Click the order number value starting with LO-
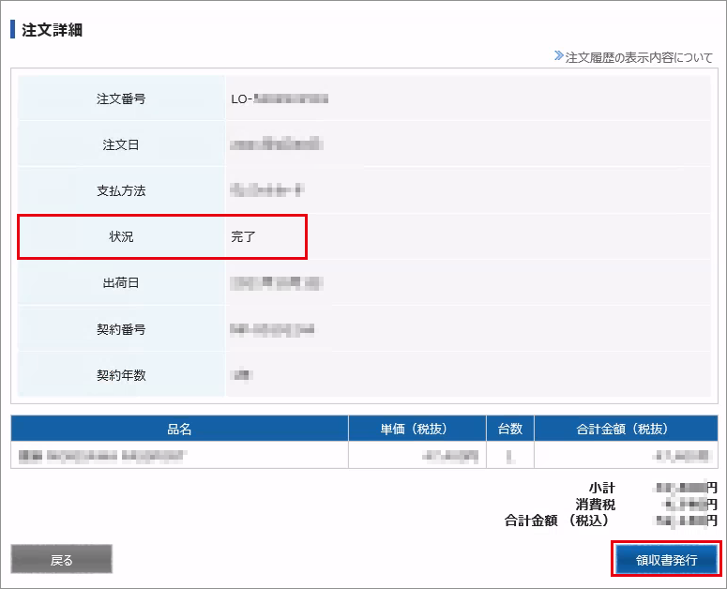 (x=280, y=98)
